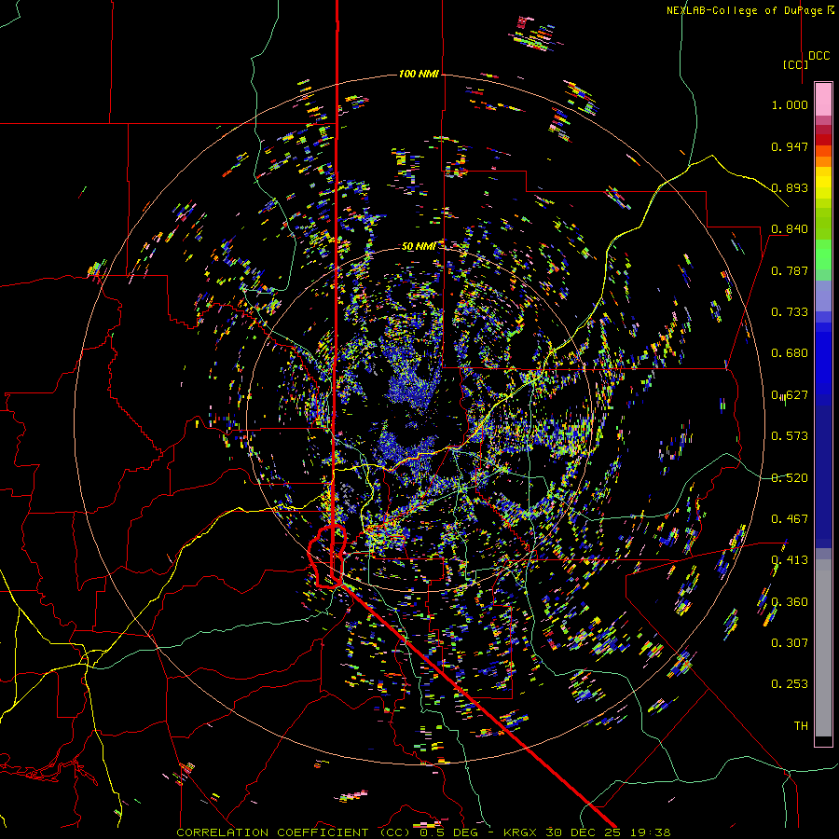Pick the lavender color bar segment near 0.733
839x839 pixels.
(823, 296)
